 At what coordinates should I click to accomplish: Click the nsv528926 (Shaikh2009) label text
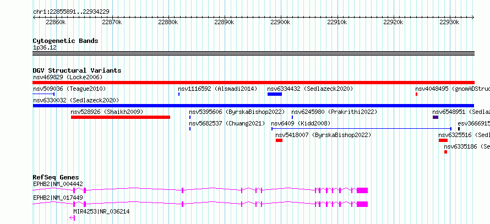coord(107,112)
